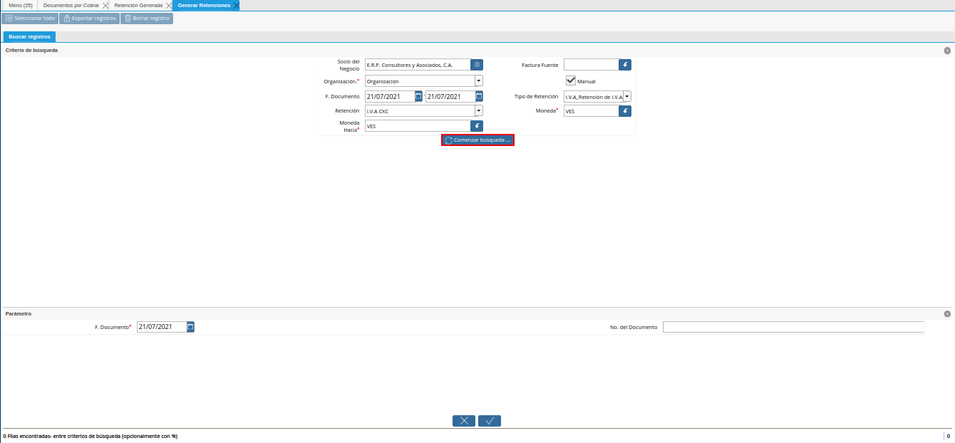Close the Documentos por Cobrar tab
This screenshot has width=955, height=443.
[x=105, y=5]
